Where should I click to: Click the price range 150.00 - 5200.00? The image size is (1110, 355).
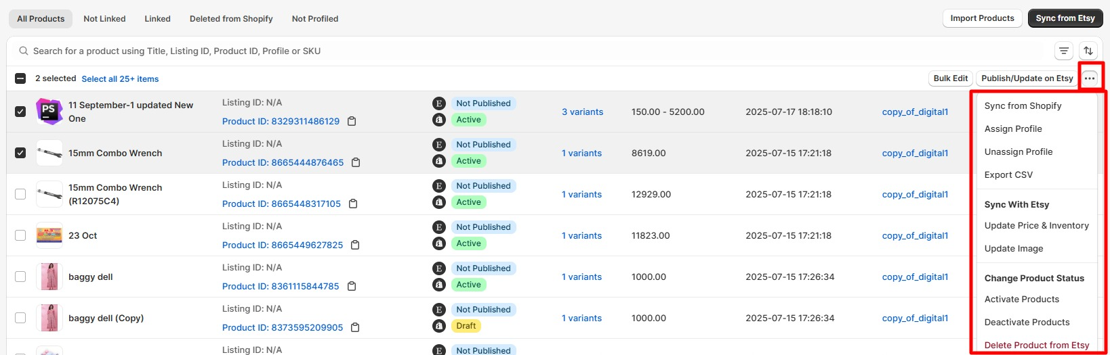click(x=667, y=112)
